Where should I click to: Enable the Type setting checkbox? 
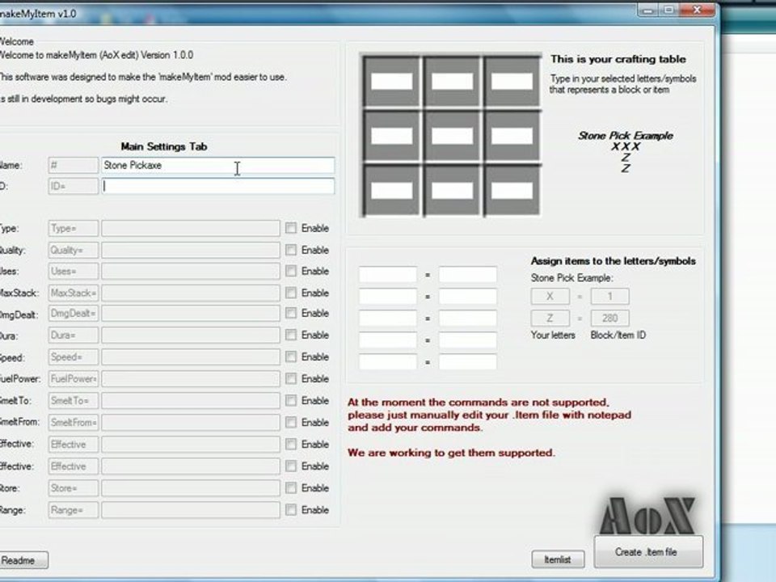tap(291, 228)
